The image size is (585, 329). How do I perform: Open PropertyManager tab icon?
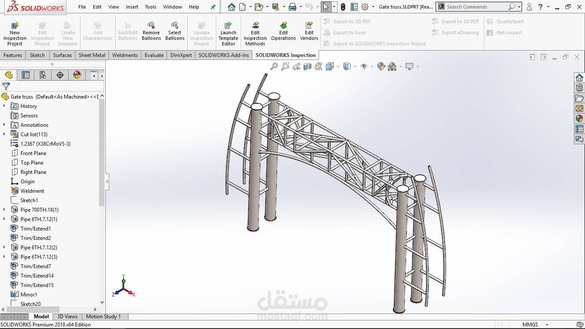tap(26, 75)
